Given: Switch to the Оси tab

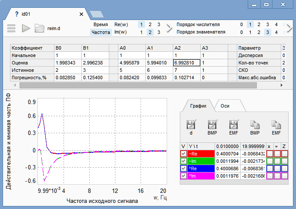Looking at the screenshot, I should [x=225, y=106].
